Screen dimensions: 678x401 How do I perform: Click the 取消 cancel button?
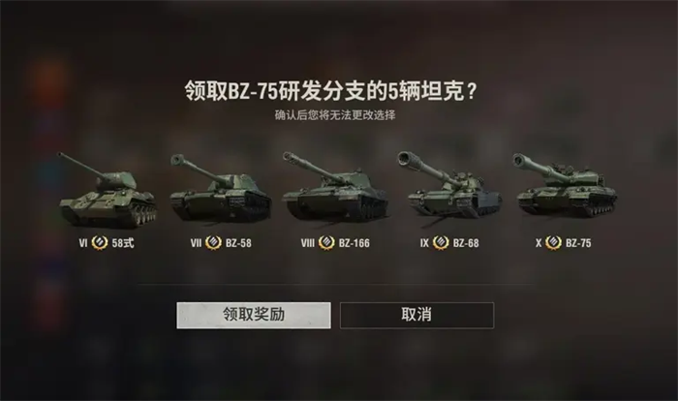tap(416, 315)
